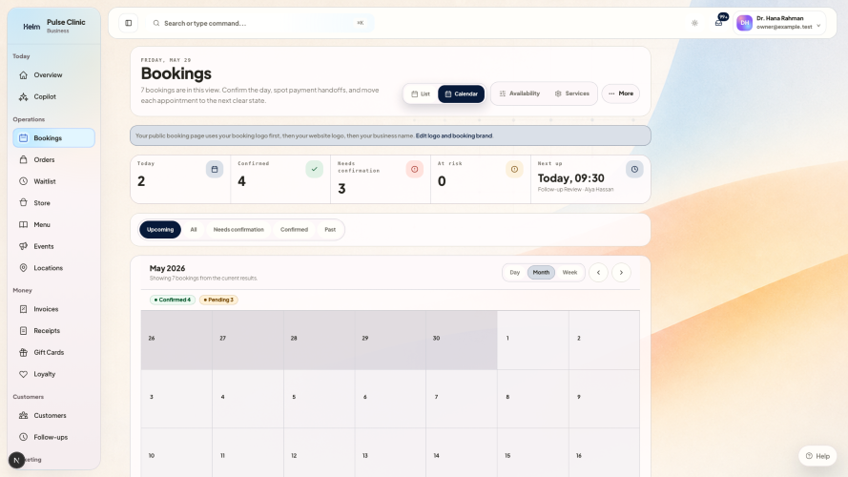This screenshot has width=848, height=477.
Task: Select the Day calendar range
Action: pos(515,273)
